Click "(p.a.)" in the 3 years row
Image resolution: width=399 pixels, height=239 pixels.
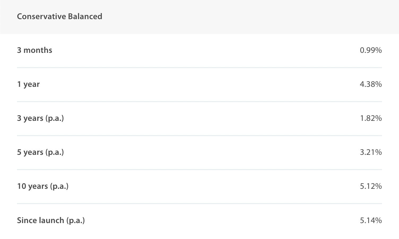pos(55,118)
